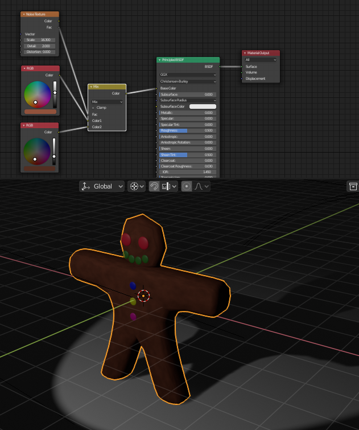Collapse the Noise Texture node

point(24,14)
